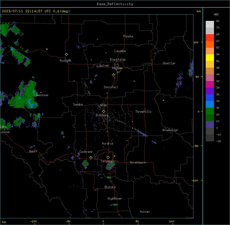This screenshot has height=225, width=230.
Task: Click the -100 tick label on the horizontal axis
Action: pyautogui.click(x=33, y=221)
